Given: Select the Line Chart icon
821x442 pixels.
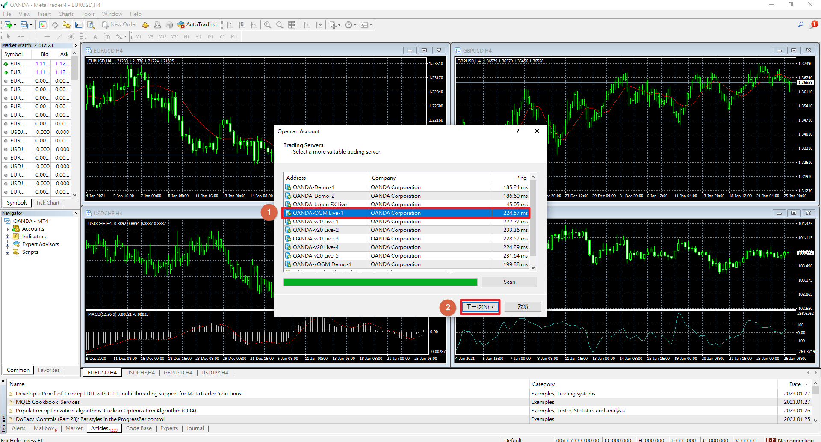Looking at the screenshot, I should pyautogui.click(x=254, y=25).
